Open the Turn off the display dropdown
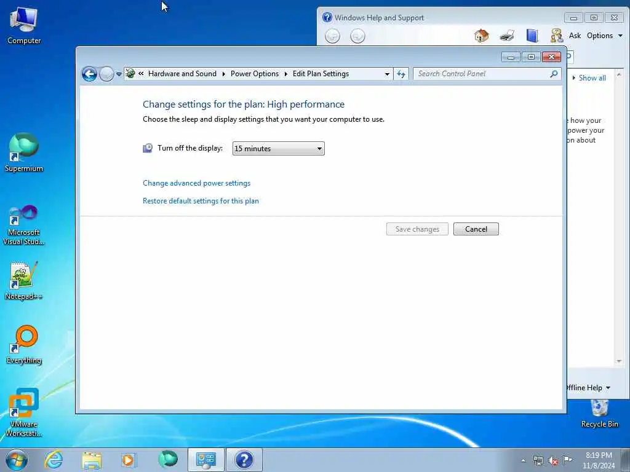Screen dimensions: 630x472 click(x=279, y=149)
